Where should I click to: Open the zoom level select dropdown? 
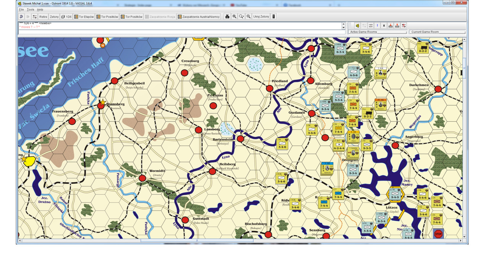point(241,17)
